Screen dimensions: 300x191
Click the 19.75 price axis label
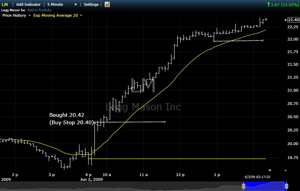[x=293, y=158]
